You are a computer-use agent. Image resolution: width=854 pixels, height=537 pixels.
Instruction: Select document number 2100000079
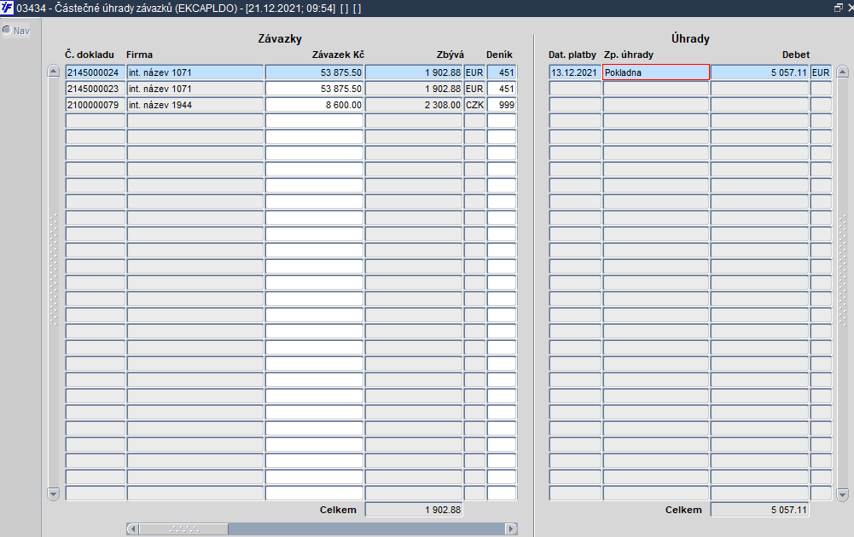pyautogui.click(x=96, y=105)
